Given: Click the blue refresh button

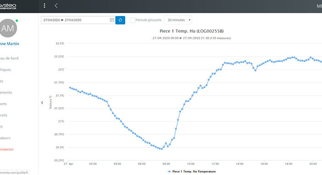Looking at the screenshot, I should (x=120, y=20).
